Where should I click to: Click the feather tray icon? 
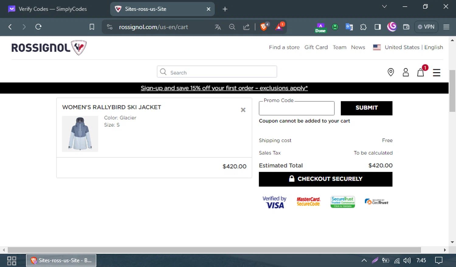coord(375,260)
